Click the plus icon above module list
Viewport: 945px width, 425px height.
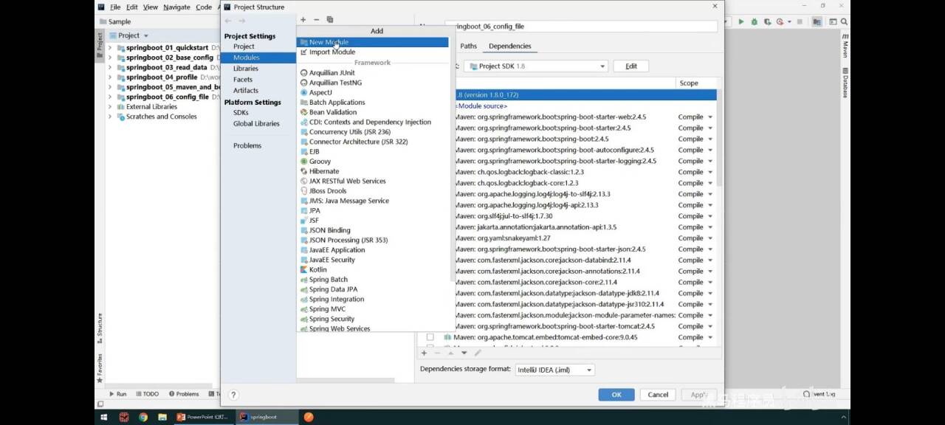[x=303, y=20]
